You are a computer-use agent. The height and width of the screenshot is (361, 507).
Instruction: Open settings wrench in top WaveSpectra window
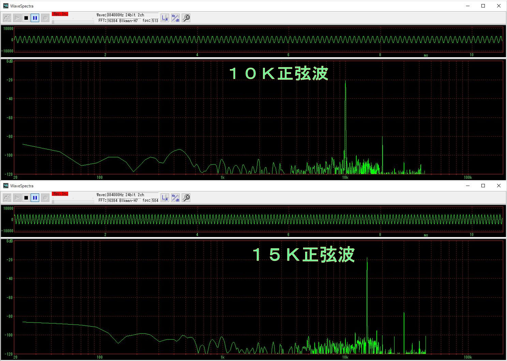(186, 18)
